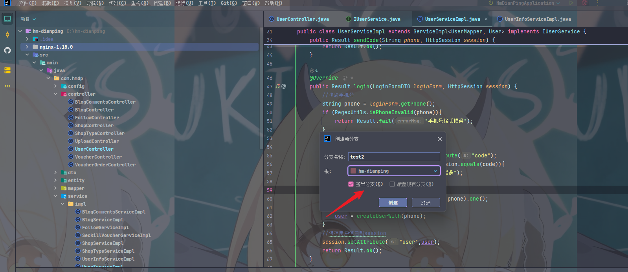
Task: Open the Git(G) menu
Action: pyautogui.click(x=229, y=3)
